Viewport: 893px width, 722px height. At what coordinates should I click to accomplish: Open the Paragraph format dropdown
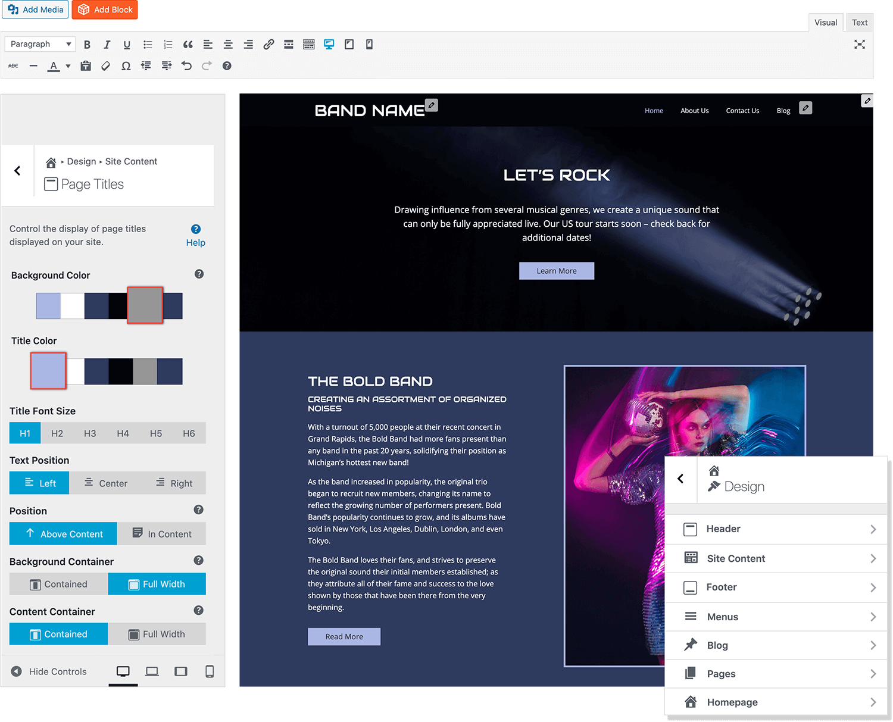[x=40, y=44]
